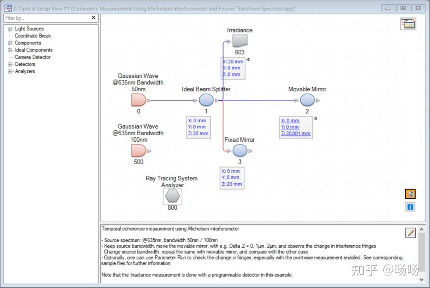Expand the Detectors category

tap(9, 64)
